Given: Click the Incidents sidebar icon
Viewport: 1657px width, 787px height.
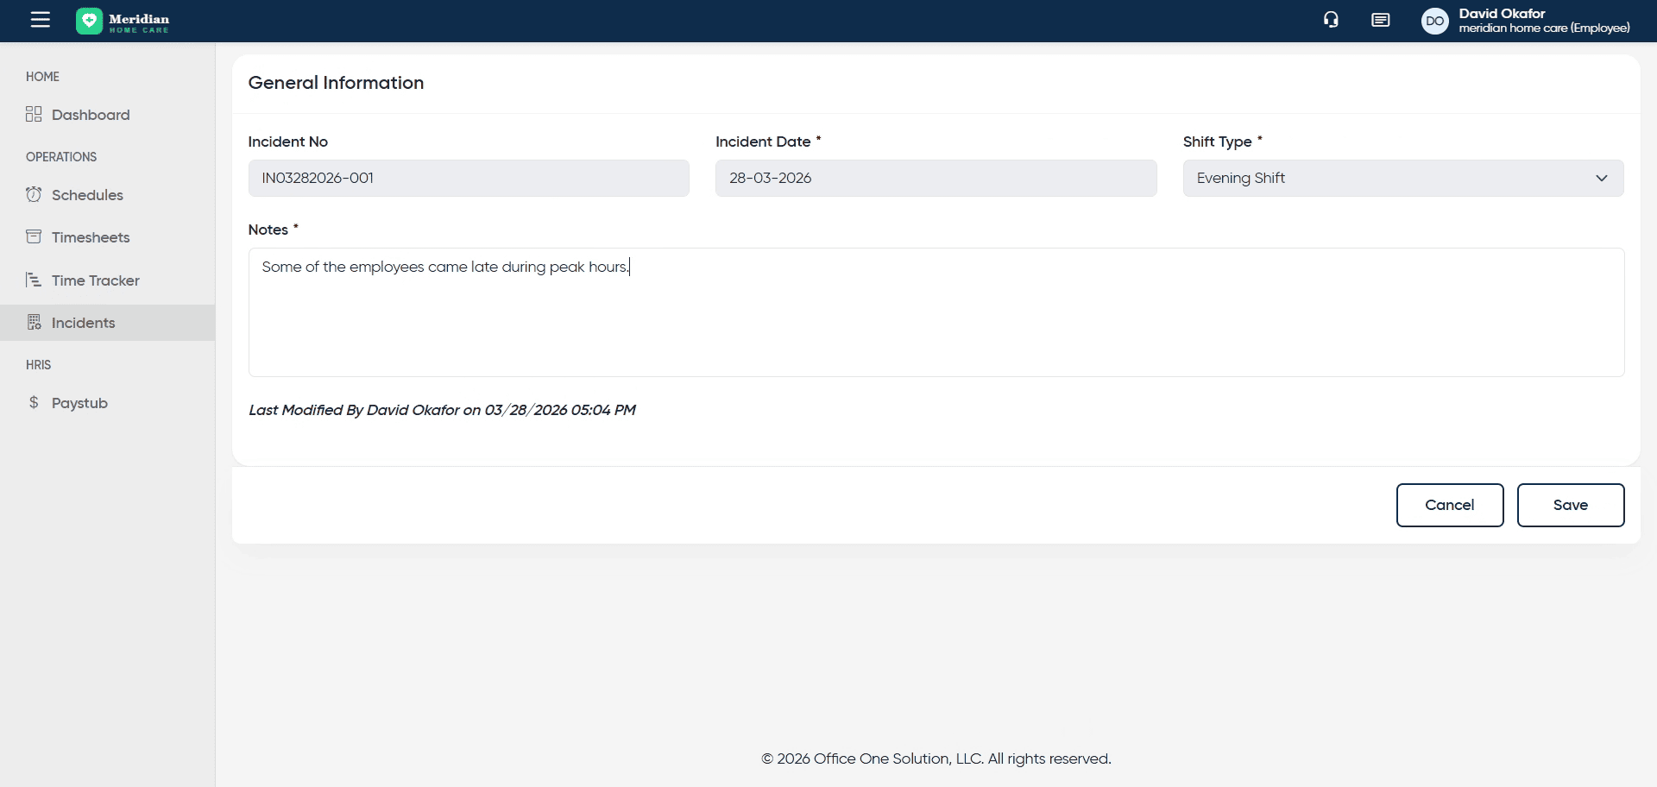Looking at the screenshot, I should point(34,323).
